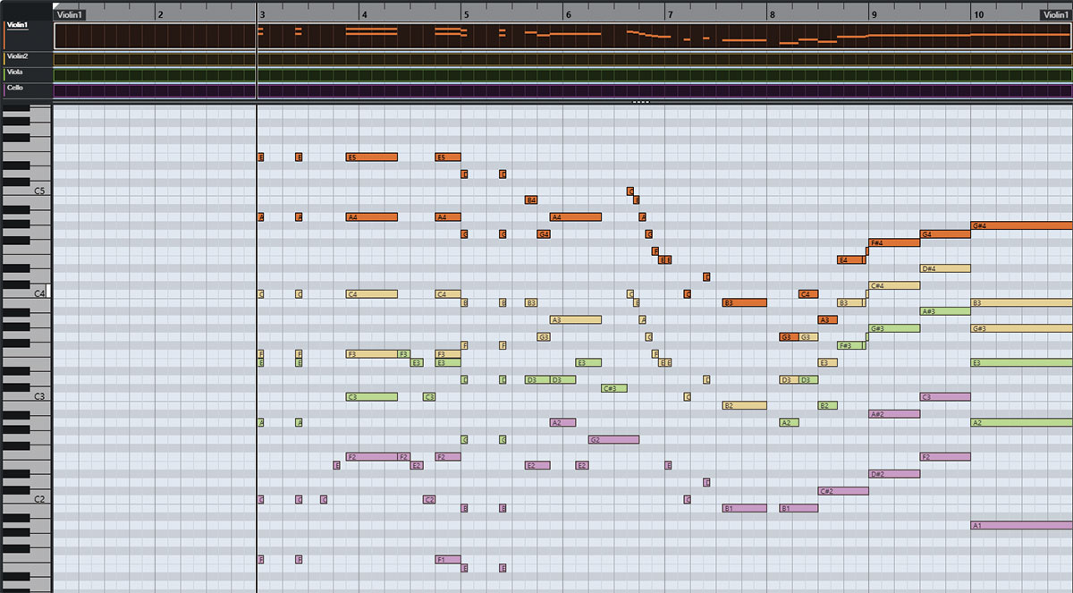Click the Violin1 part start label in ruler
Image resolution: width=1073 pixels, height=593 pixels.
(69, 15)
